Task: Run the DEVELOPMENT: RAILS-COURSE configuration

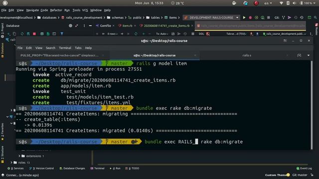Action: point(244,18)
